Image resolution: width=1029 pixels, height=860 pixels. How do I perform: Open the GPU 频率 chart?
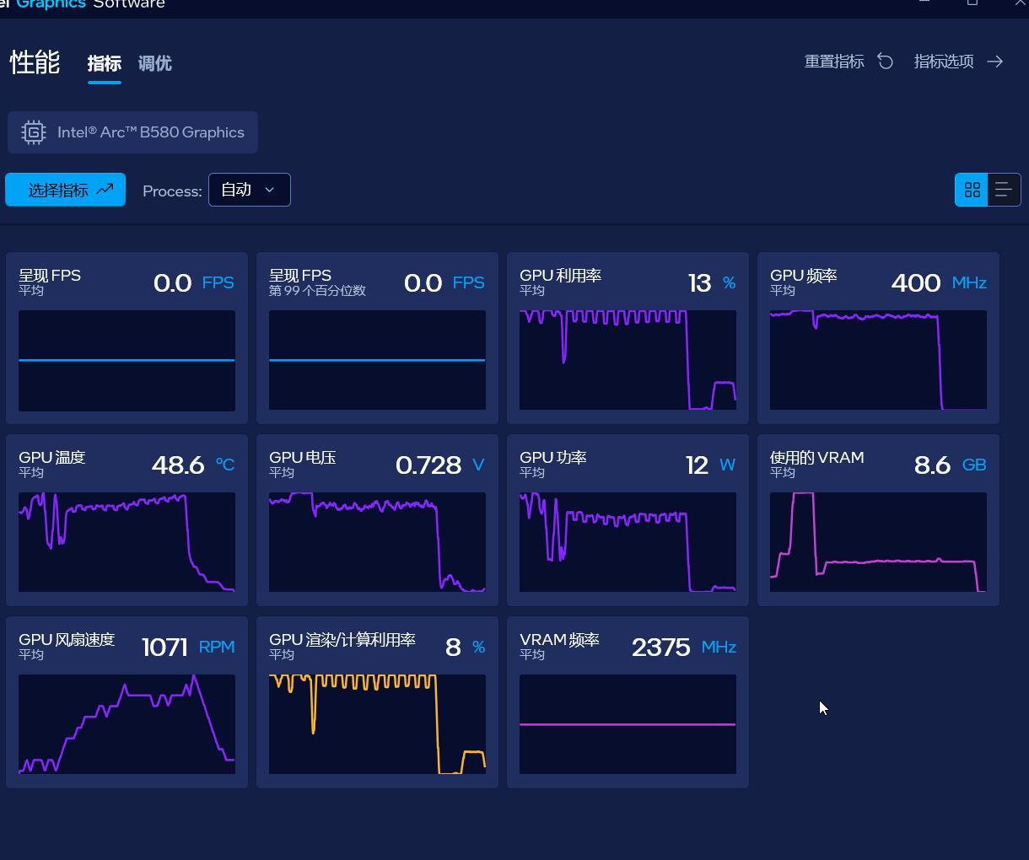[x=878, y=361]
